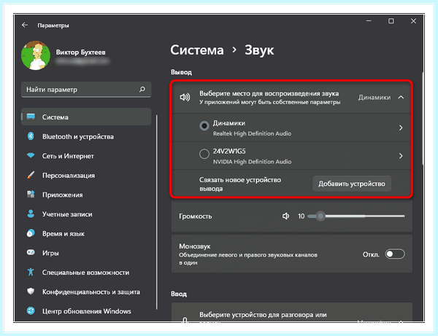Image resolution: width=438 pixels, height=336 pixels.
Task: Open Время и язык category
Action: pos(86,233)
